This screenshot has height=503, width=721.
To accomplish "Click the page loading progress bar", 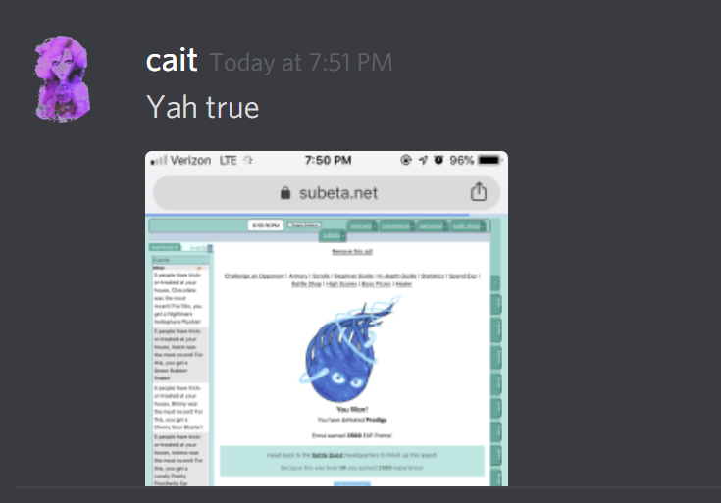I will [x=307, y=215].
